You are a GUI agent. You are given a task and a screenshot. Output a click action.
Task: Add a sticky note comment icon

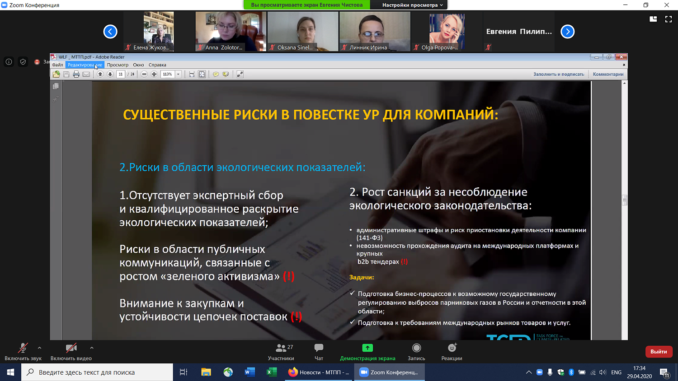(x=216, y=74)
